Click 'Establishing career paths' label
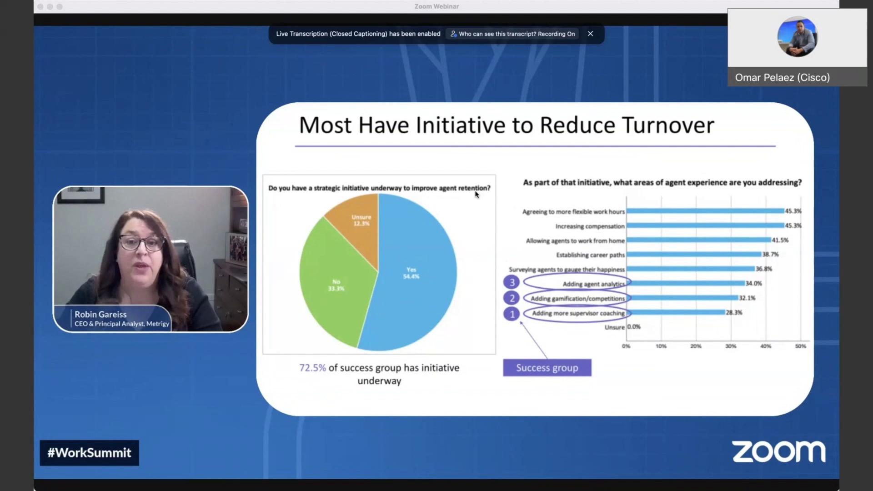873x491 pixels. 590,255
